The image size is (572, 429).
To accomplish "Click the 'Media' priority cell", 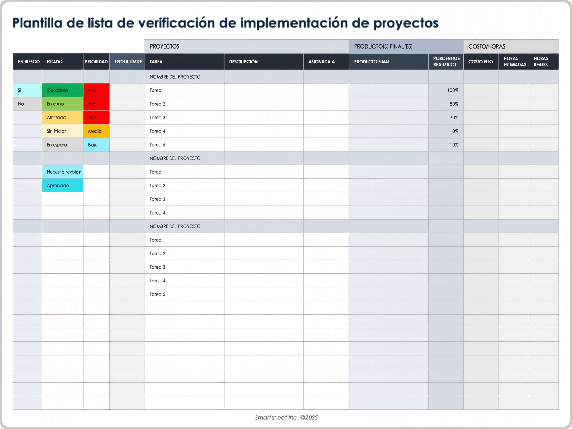I will (96, 131).
